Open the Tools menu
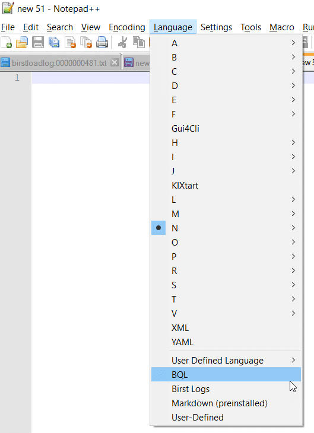 (250, 27)
